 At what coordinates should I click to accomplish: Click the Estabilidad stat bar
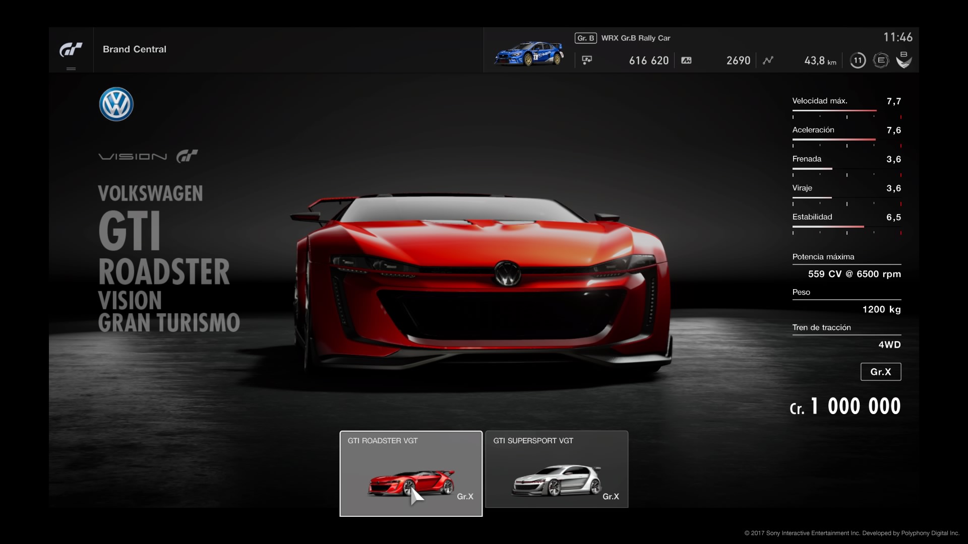tap(846, 227)
